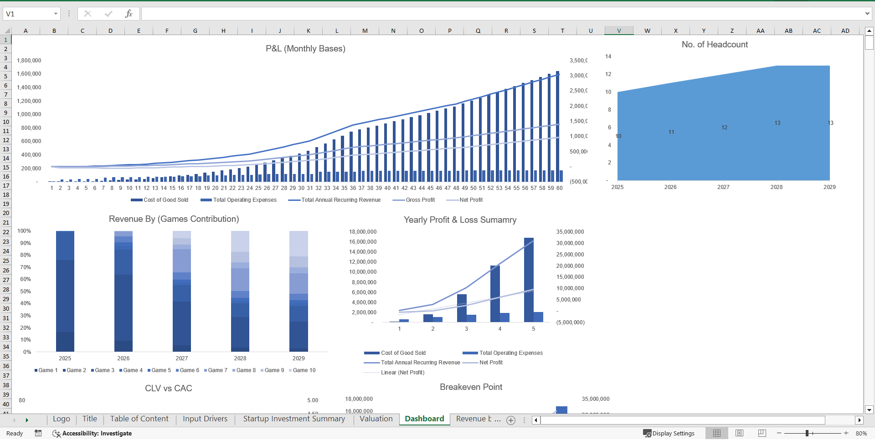Switch to Table of Content sheet
Image resolution: width=875 pixels, height=440 pixels.
[139, 419]
